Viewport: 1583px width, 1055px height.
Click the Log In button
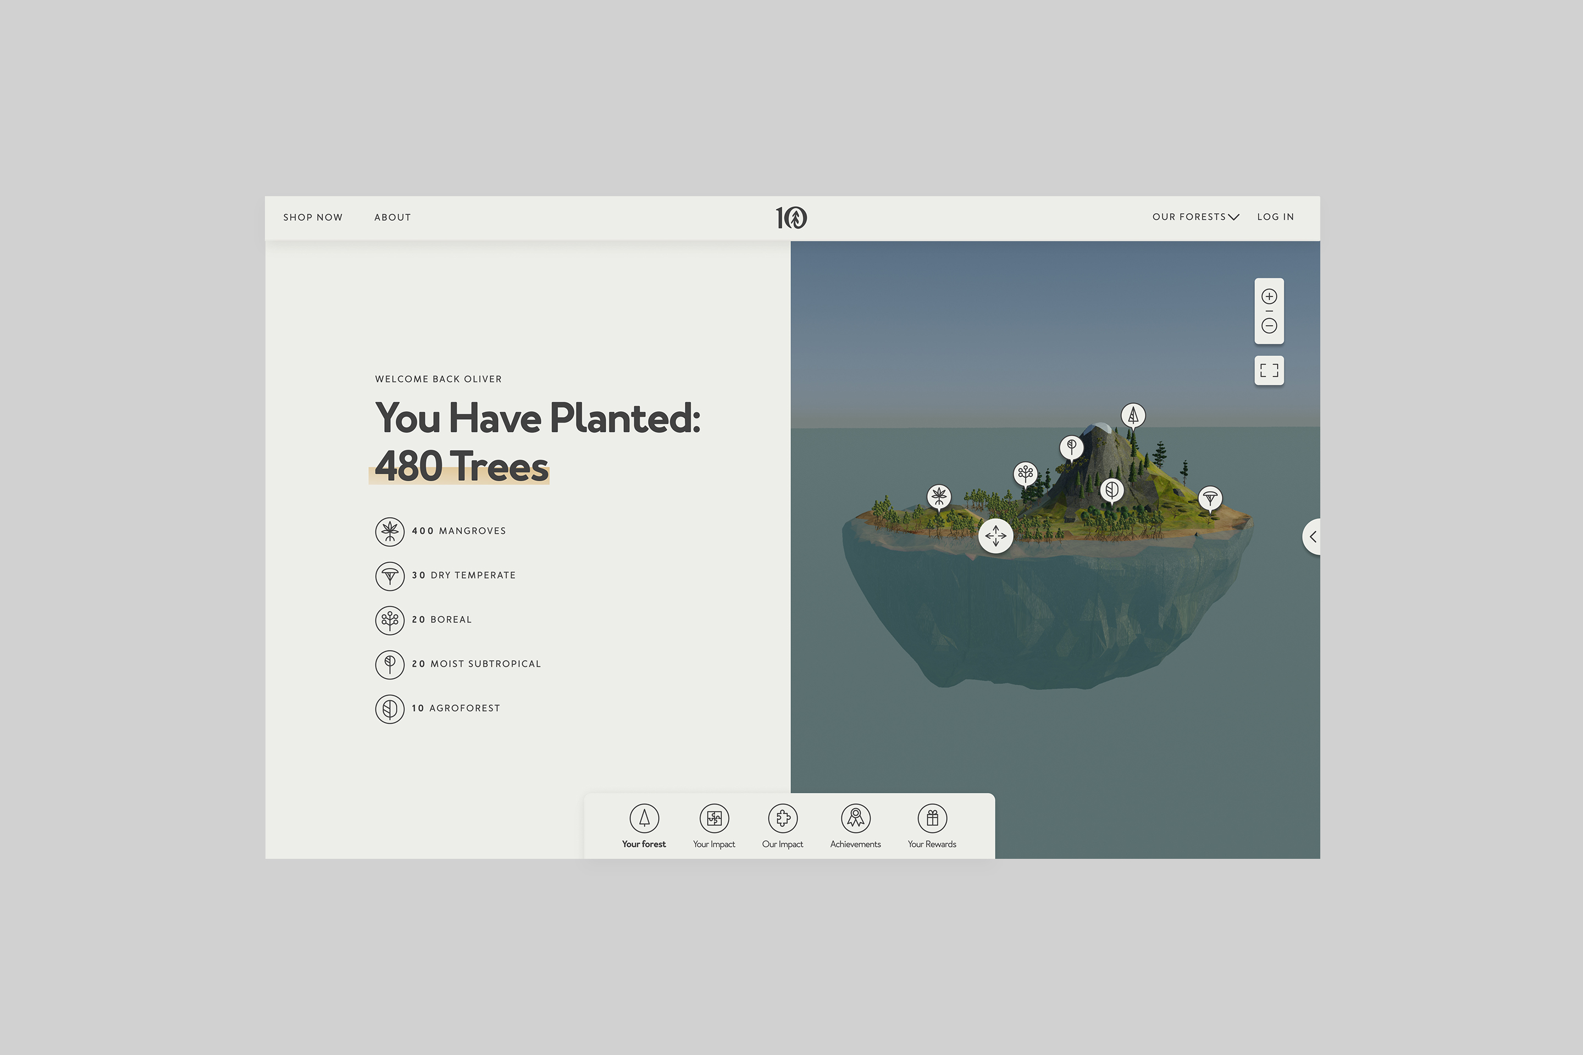pyautogui.click(x=1275, y=216)
